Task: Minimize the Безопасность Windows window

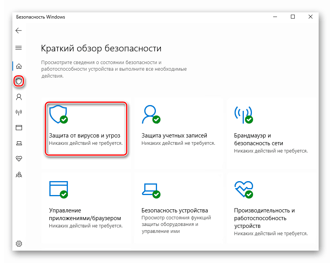Action: tap(275, 17)
